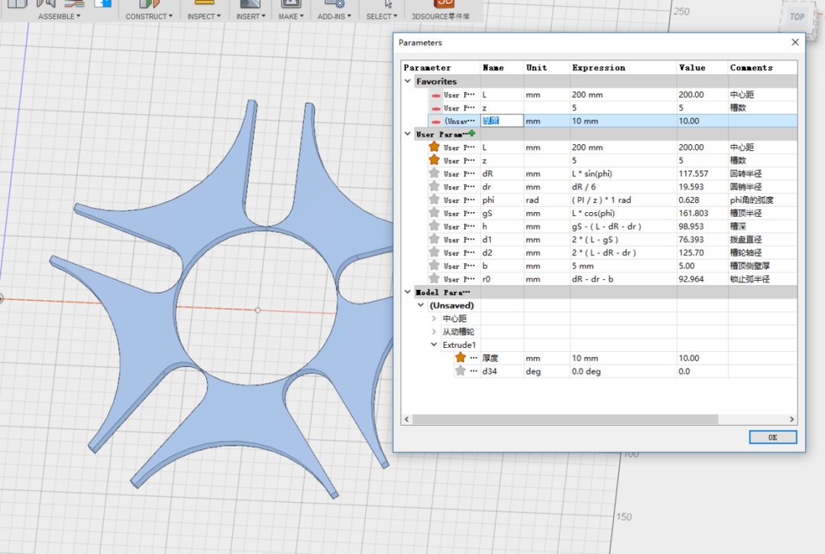Click the Name column header
The image size is (825, 554).
502,67
